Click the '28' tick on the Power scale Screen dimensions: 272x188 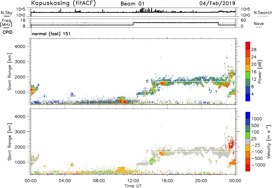(x=254, y=50)
